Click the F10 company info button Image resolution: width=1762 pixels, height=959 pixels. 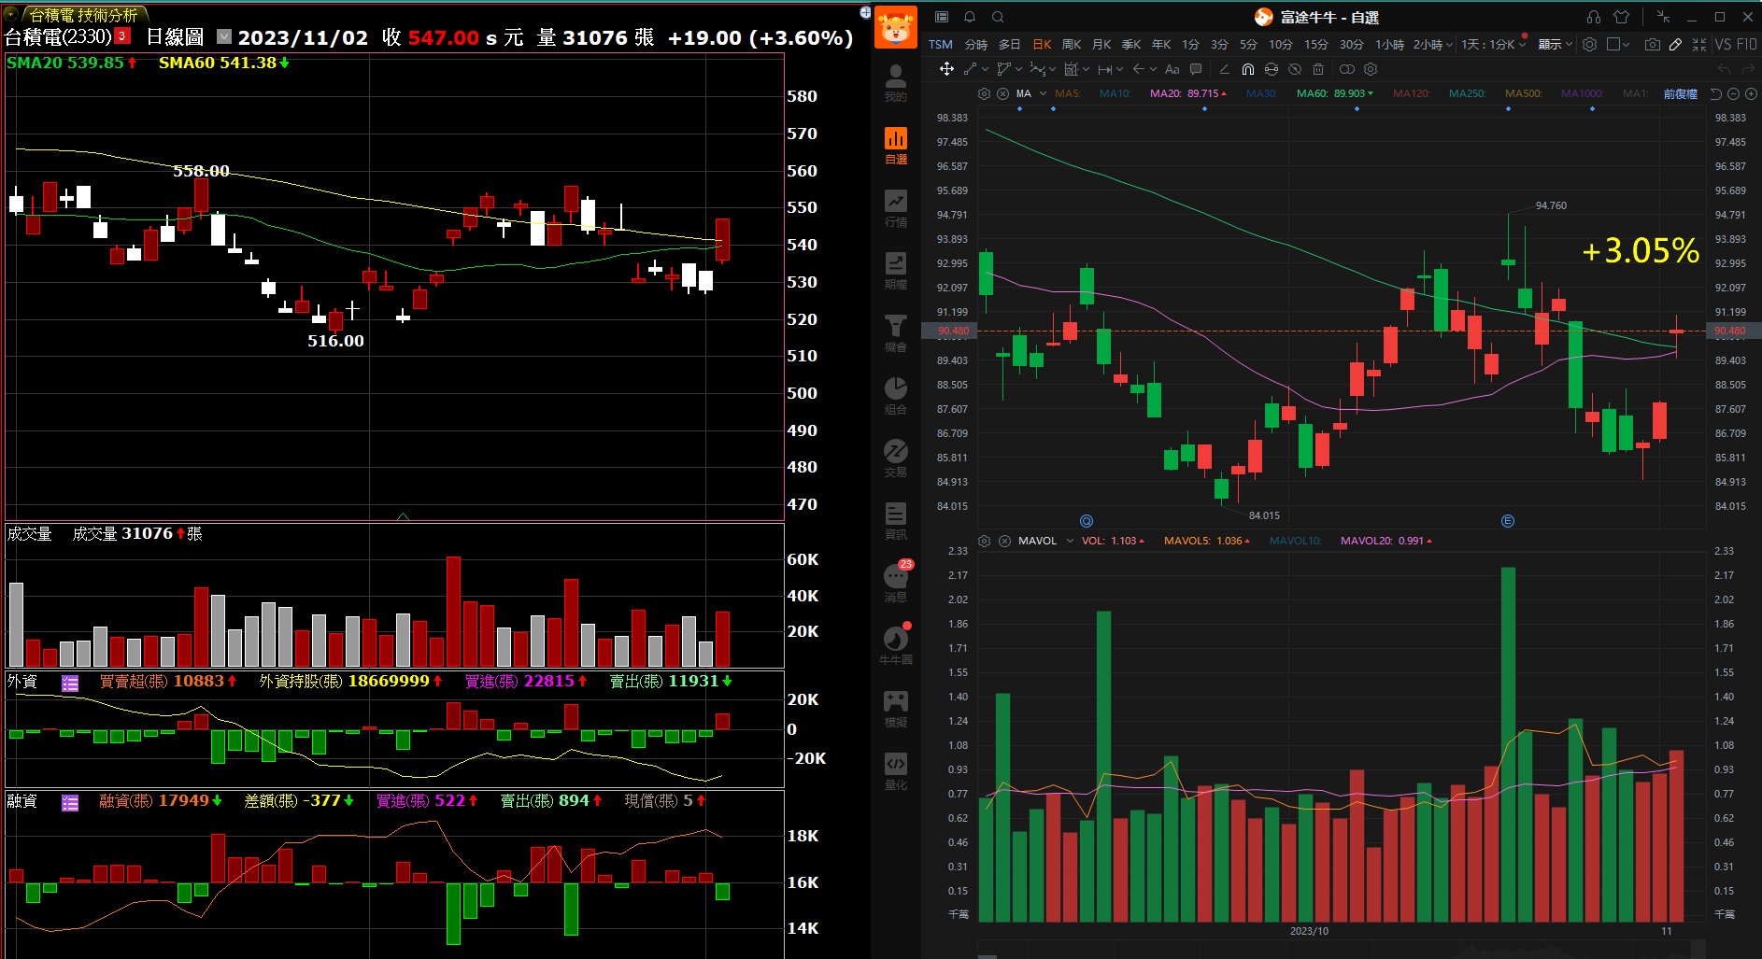point(1746,45)
